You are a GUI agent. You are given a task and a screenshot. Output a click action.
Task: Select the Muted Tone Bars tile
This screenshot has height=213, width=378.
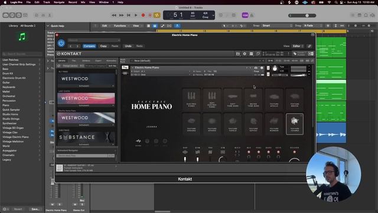point(253,99)
